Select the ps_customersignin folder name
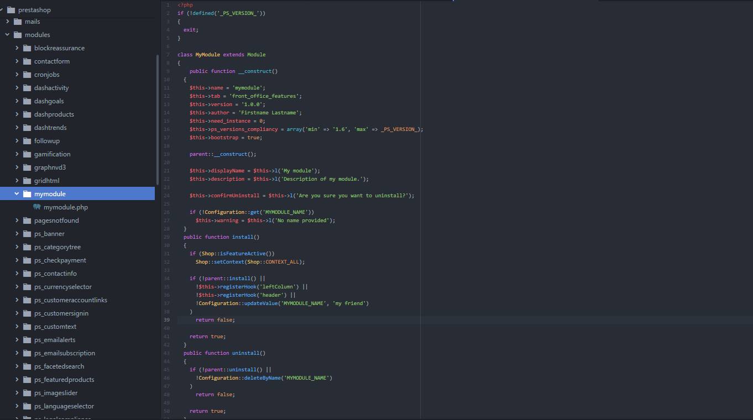 tap(61, 313)
